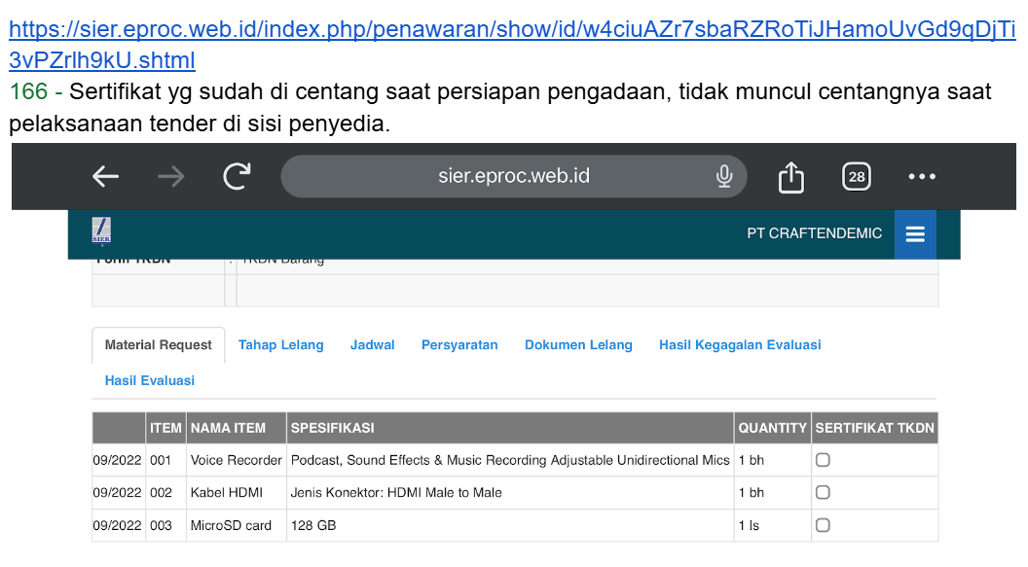The height and width of the screenshot is (567, 1028).
Task: Open the tab switcher showing 28 tabs
Action: [x=856, y=177]
